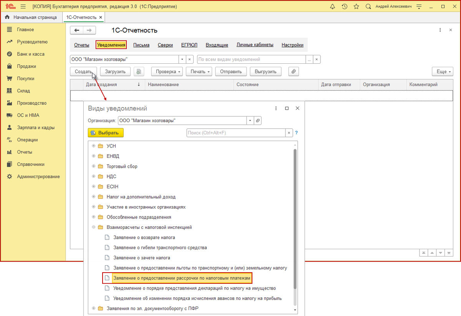Expand the УСН folder
The height and width of the screenshot is (316, 461).
point(93,146)
